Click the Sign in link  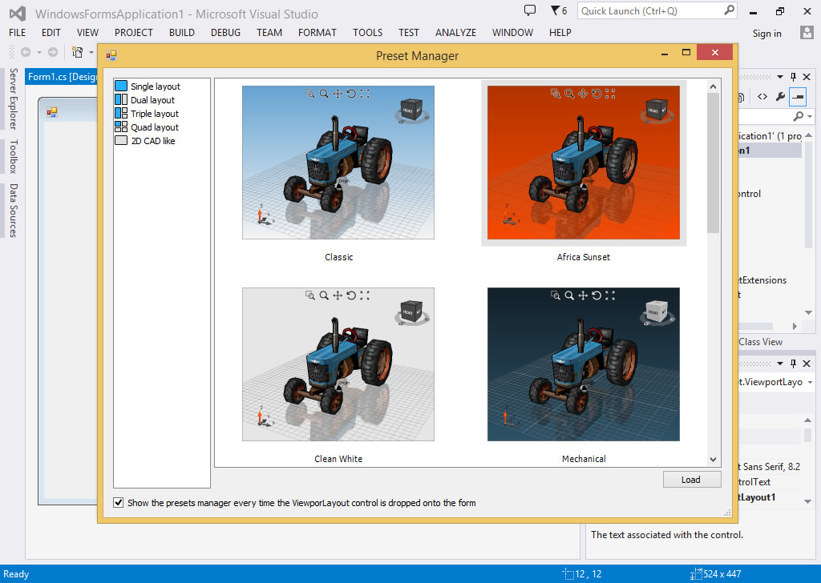[x=766, y=34]
